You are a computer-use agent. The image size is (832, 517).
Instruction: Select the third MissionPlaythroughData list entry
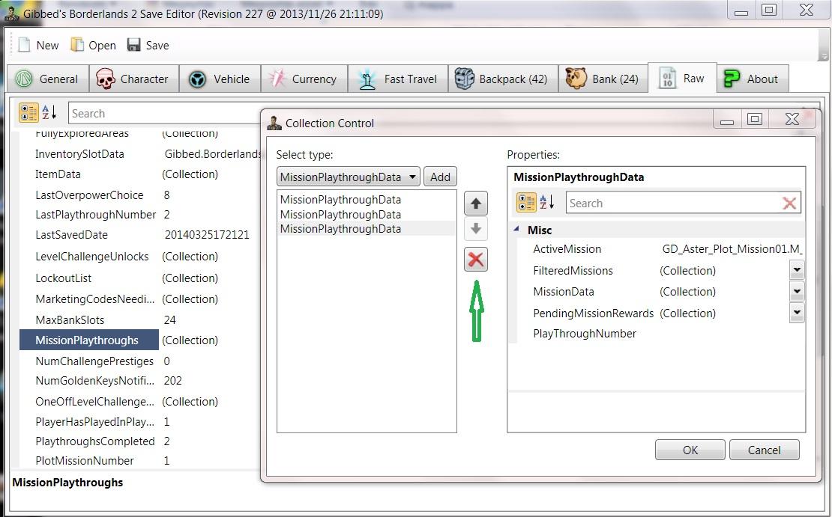366,229
